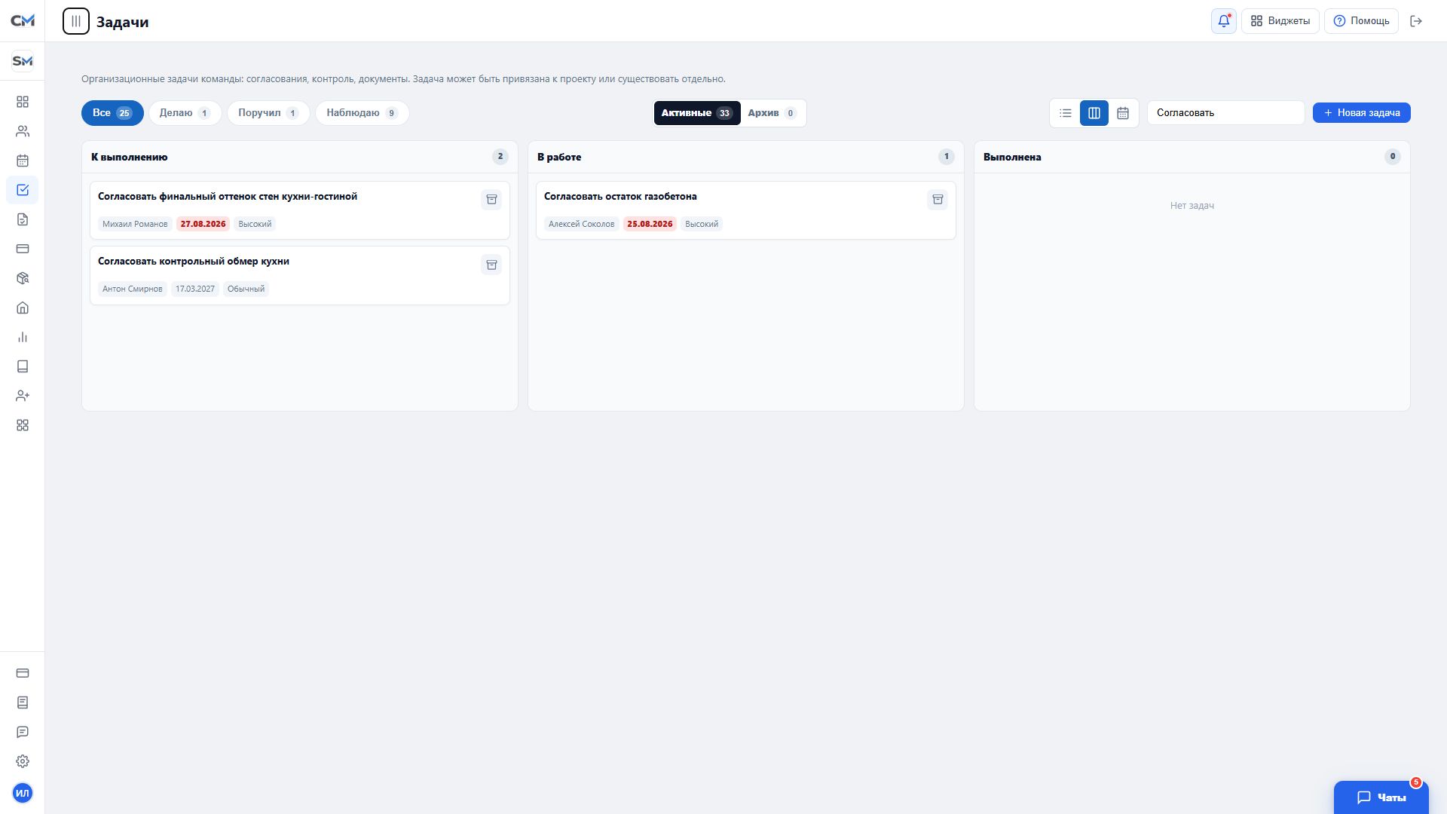Screen dimensions: 1447x814
Task: Open the 'Виджеты' button
Action: (x=1280, y=21)
